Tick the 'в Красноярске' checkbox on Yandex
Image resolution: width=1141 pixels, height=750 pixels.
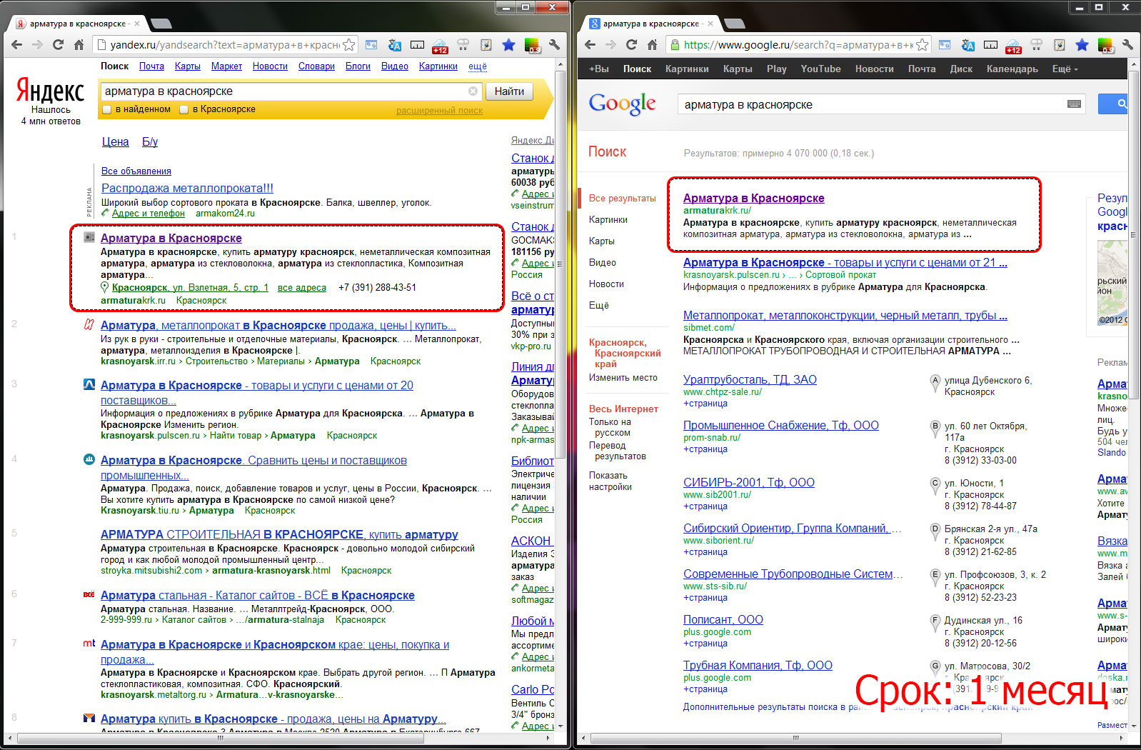184,109
